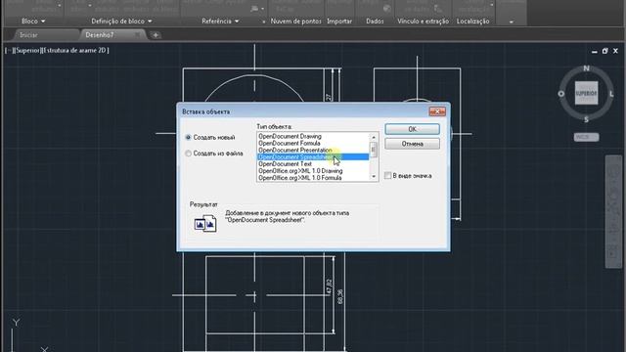
Task: Switch to the Iniciar tab
Action: (28, 35)
